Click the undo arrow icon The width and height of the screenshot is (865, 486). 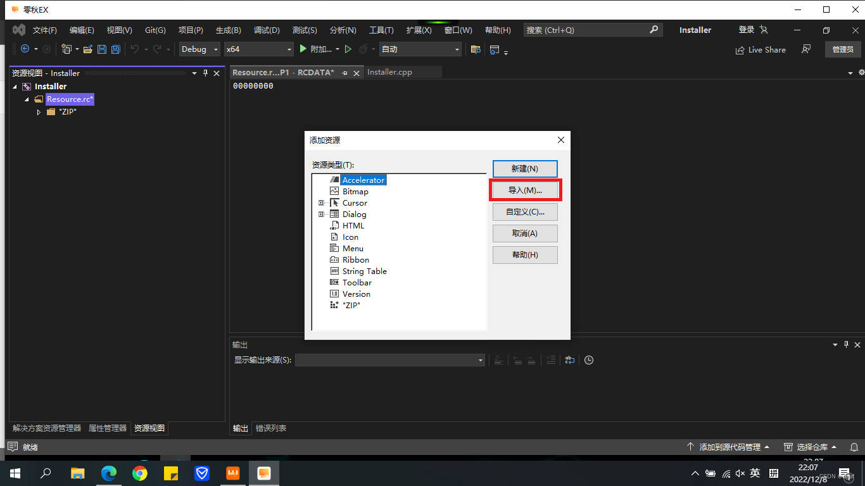click(x=134, y=49)
